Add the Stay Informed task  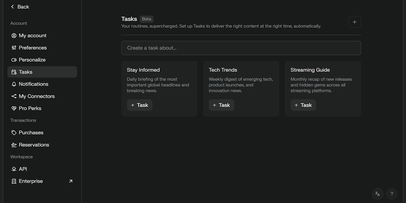coord(139,105)
